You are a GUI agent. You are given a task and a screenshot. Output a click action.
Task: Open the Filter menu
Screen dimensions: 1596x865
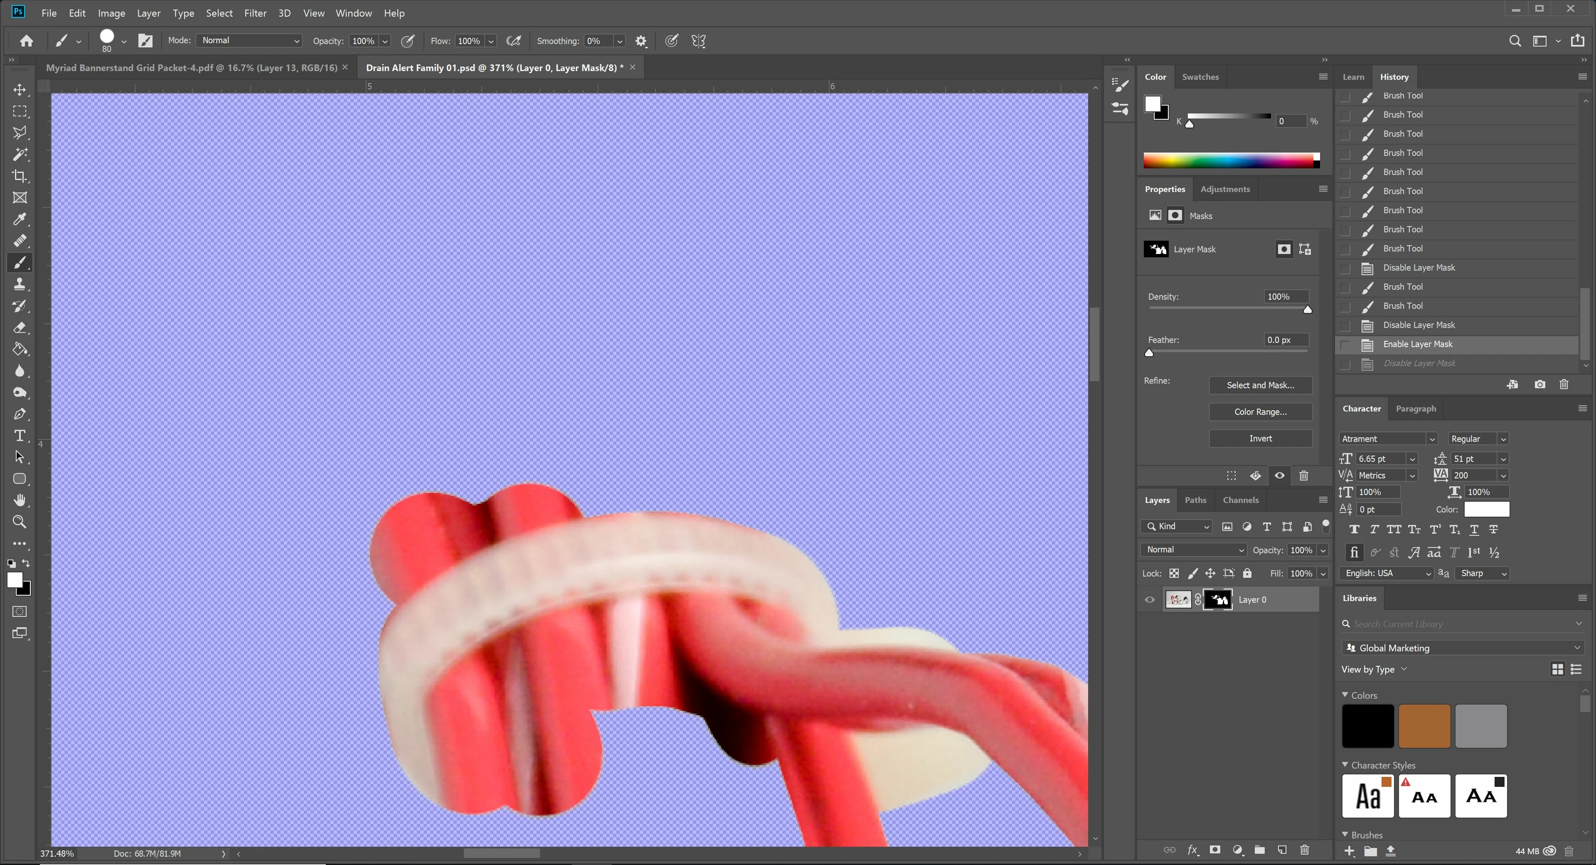(255, 13)
